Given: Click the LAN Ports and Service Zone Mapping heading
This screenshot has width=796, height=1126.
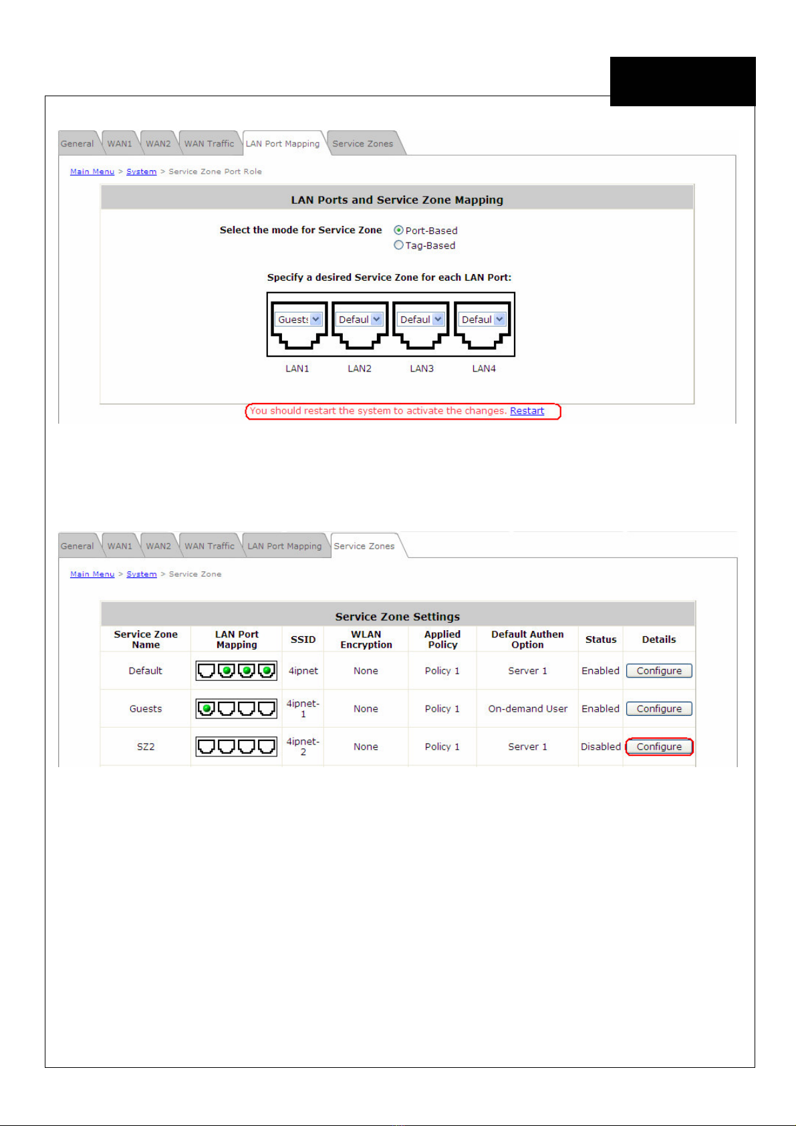Looking at the screenshot, I should click(397, 200).
